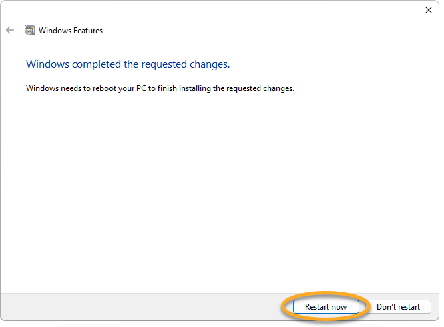Image resolution: width=444 pixels, height=327 pixels.
Task: Click the 'Windows completed the requested changes' heading
Action: (128, 64)
